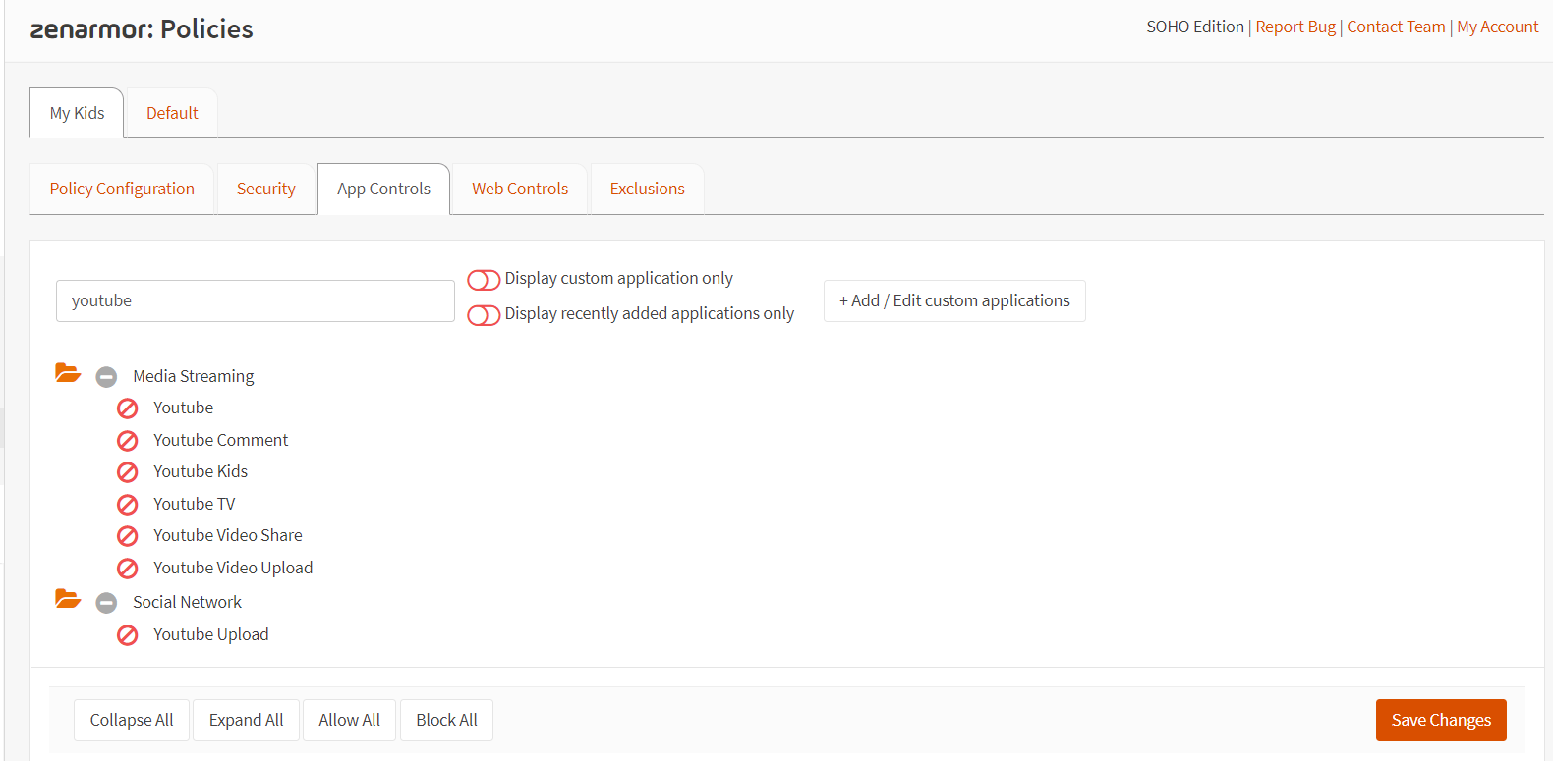Click the zenarmor: Policies page title
1553x761 pixels.
(x=142, y=29)
